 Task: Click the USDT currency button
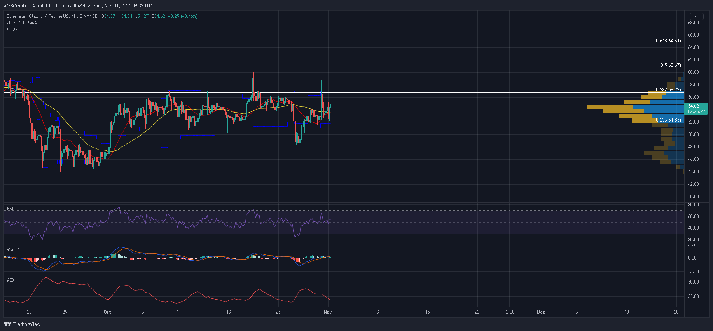coord(696,16)
